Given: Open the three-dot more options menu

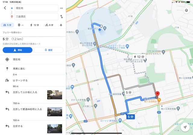Looking at the screenshot, I should 62,8.
